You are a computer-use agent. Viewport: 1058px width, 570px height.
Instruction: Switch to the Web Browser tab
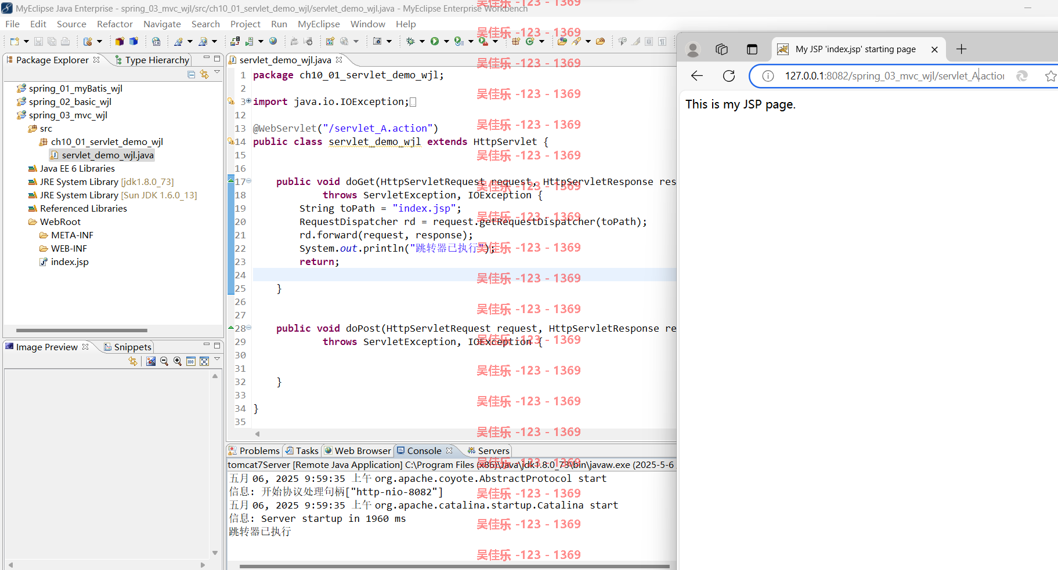(358, 451)
